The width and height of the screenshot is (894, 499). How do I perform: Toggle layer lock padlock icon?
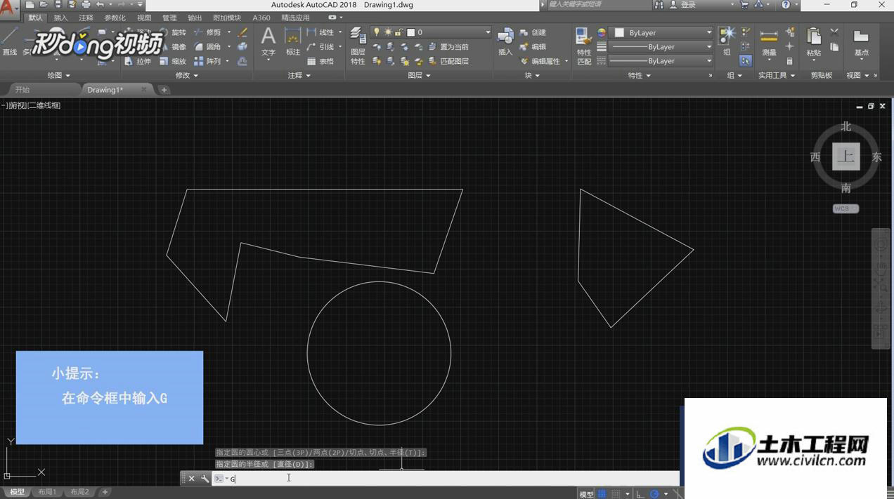click(399, 32)
